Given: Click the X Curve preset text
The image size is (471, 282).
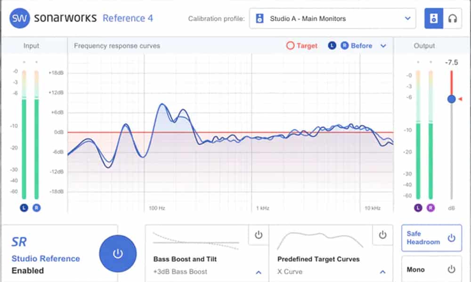Looking at the screenshot, I should (290, 272).
